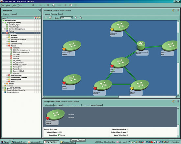The height and width of the screenshot is (144, 181).
Task: Collapse the aragorn (0x200000) server node
Action: (x=3, y=23)
